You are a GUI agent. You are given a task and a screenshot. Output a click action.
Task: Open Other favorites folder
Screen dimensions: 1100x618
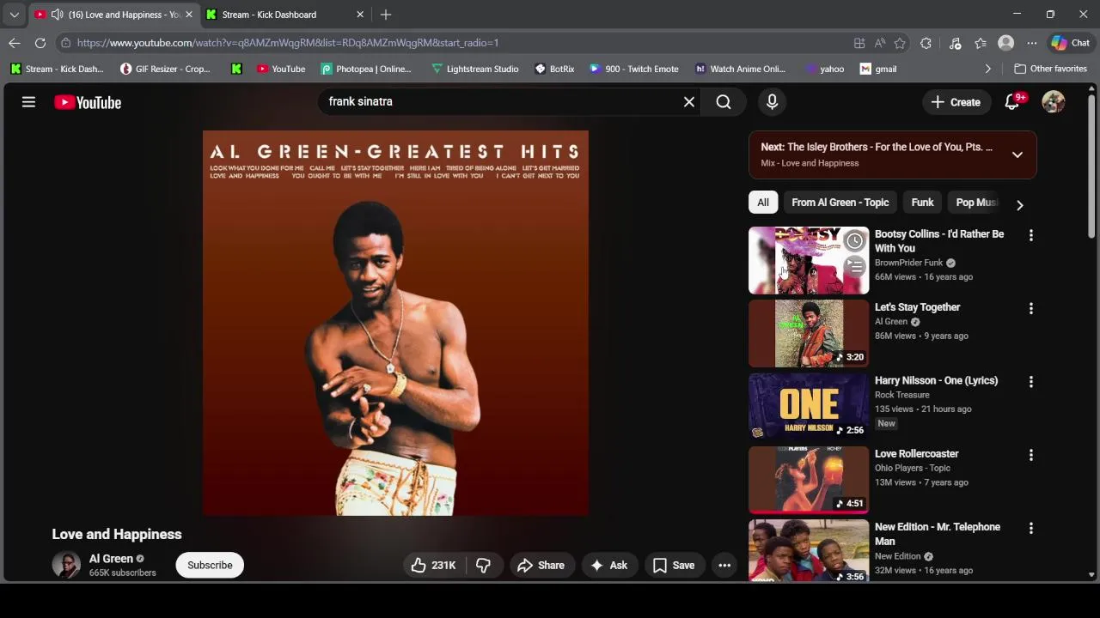[x=1050, y=69]
